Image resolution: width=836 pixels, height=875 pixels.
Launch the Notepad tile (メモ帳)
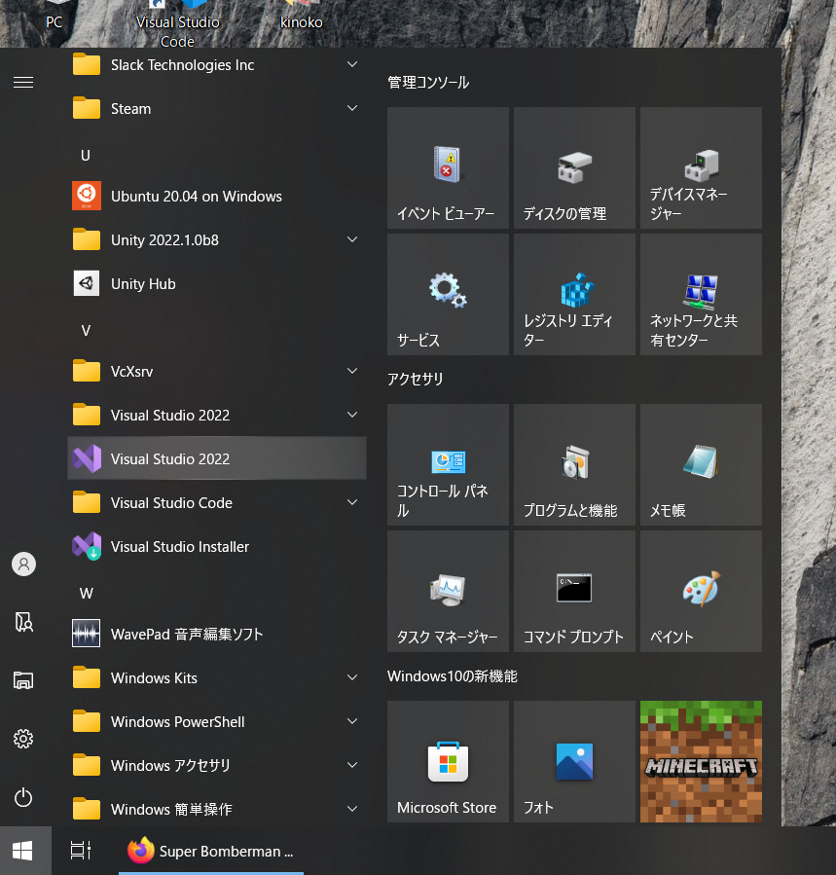pos(701,465)
